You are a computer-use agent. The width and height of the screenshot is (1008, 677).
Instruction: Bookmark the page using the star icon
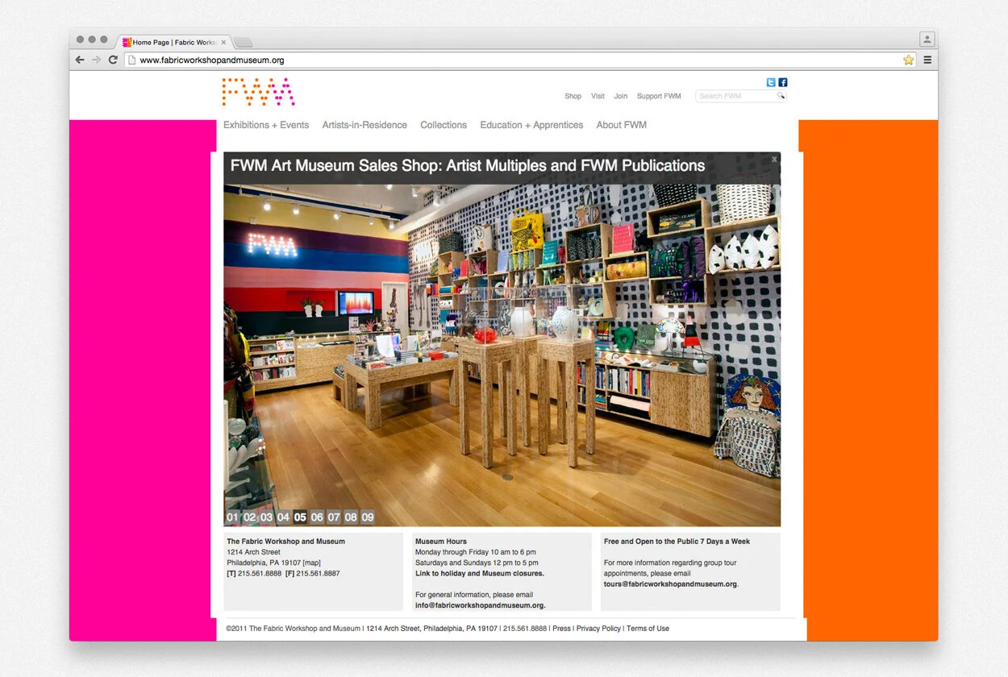908,60
